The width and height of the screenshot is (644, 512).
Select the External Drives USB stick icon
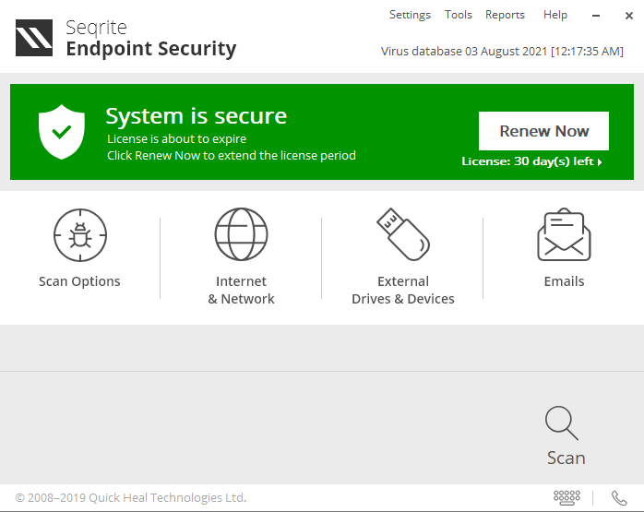pos(402,233)
